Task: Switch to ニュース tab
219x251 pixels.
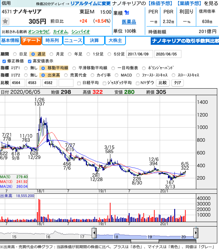Action: tap(73, 40)
